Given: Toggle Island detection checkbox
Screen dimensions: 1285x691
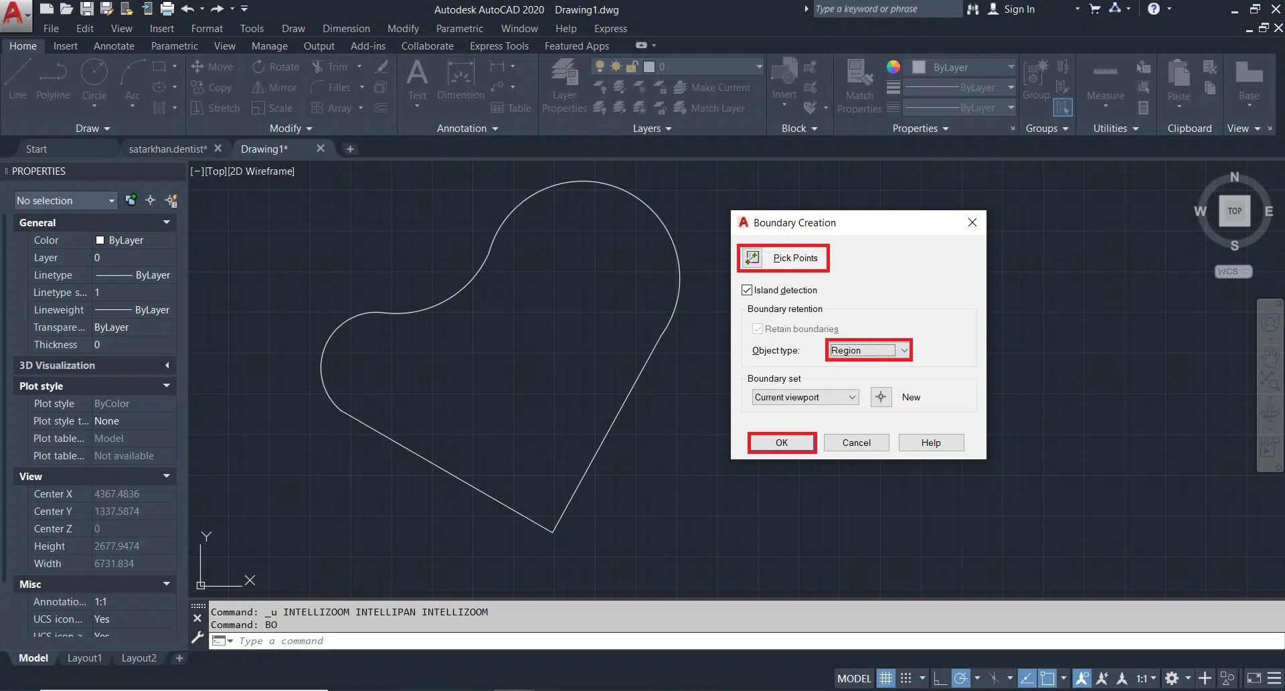Looking at the screenshot, I should tap(747, 290).
